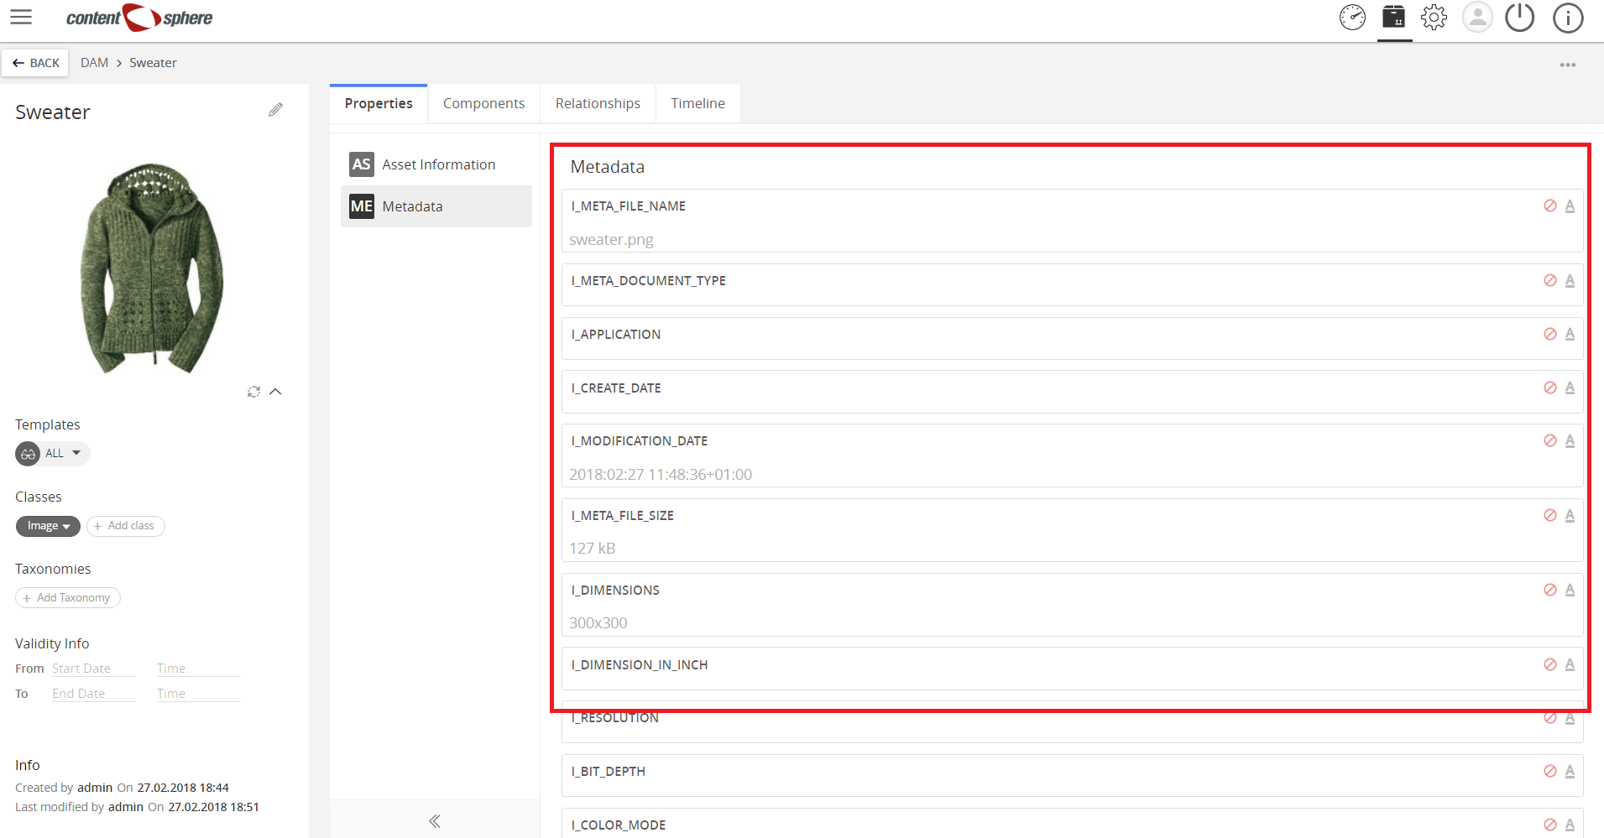
Task: Click the Sweater breadcrumb item
Action: pos(153,63)
